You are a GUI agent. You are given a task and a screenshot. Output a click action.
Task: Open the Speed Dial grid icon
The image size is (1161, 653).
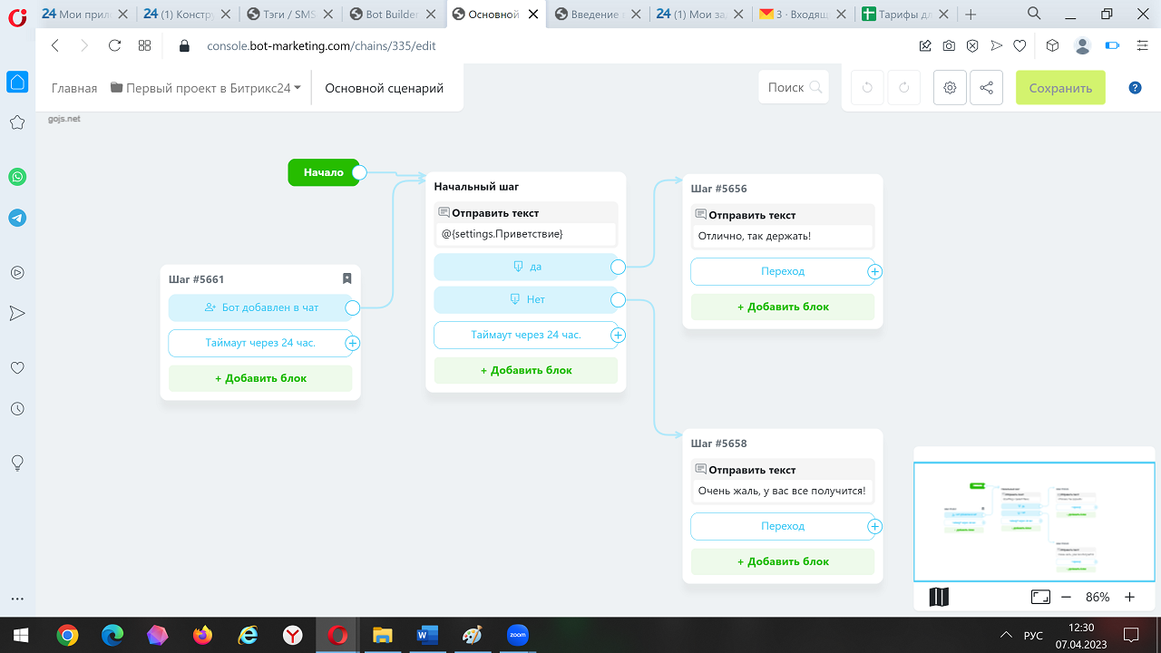click(144, 45)
